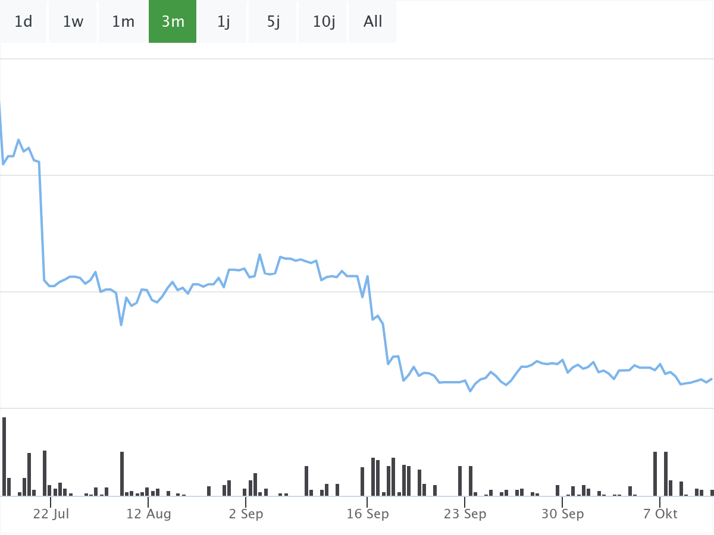Switch to the 1d time range
Screen dimensions: 714x535
coord(23,22)
